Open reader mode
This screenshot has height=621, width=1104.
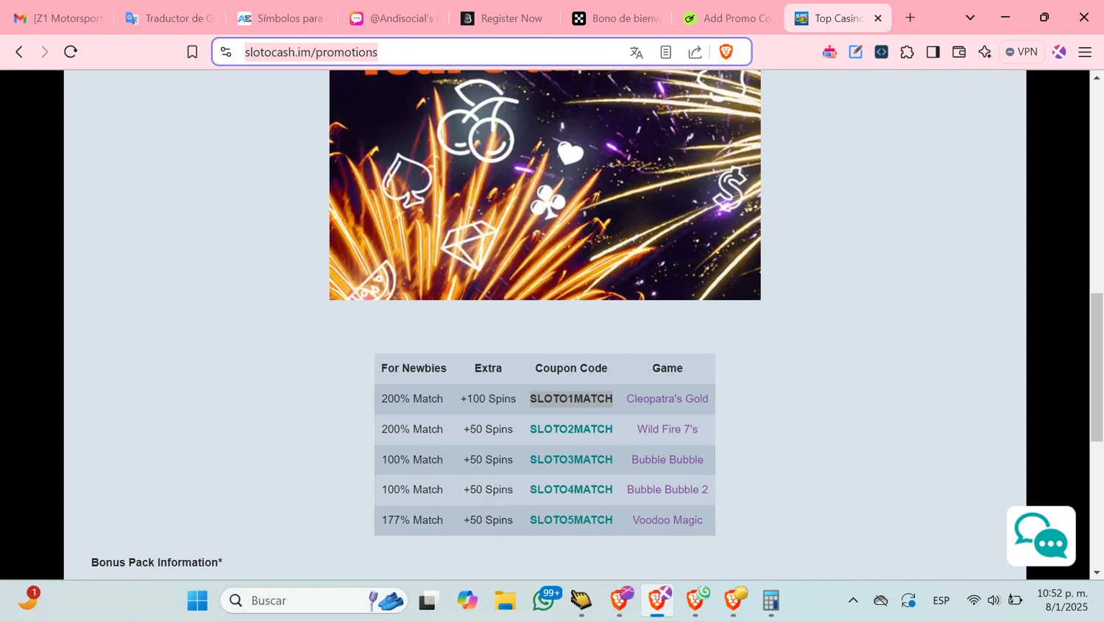tap(665, 52)
